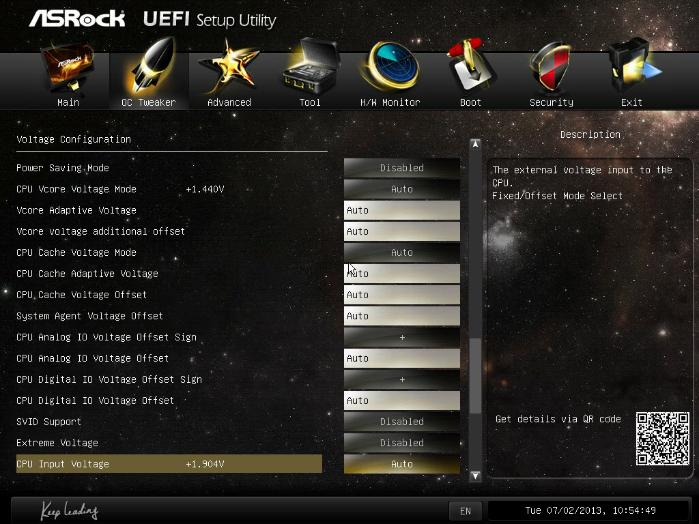This screenshot has height=524, width=699.
Task: Change CPU Analog IO Voltage Offset Sign
Action: click(x=401, y=337)
